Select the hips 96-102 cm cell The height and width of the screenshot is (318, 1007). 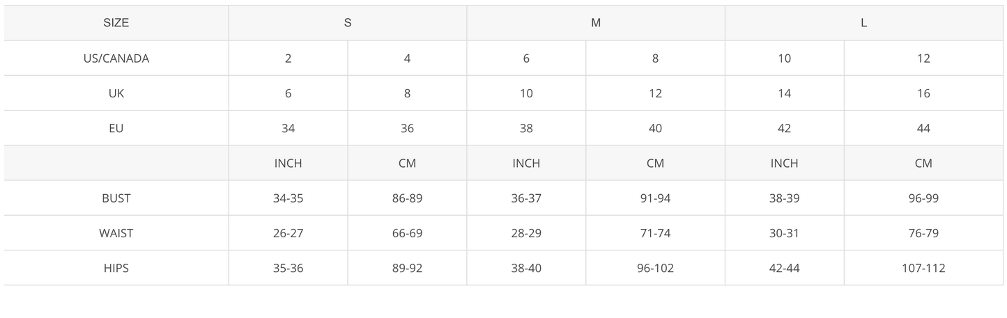pos(655,268)
